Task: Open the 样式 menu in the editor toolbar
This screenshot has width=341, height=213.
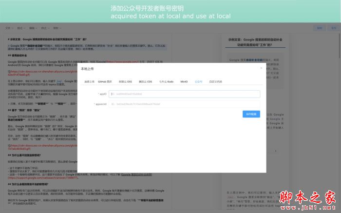Action: (x=45, y=28)
